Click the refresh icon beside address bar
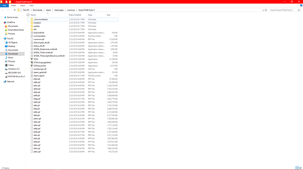Viewport: 303px width, 170px height. [266, 10]
